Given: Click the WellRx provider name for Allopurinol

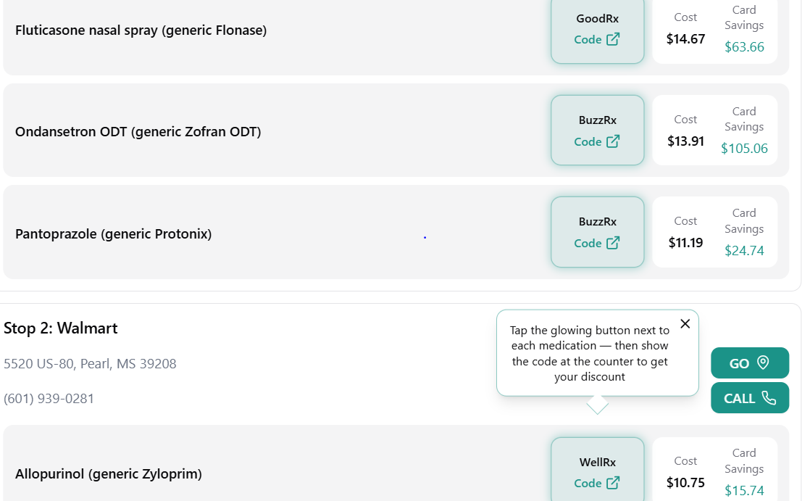Looking at the screenshot, I should 598,462.
